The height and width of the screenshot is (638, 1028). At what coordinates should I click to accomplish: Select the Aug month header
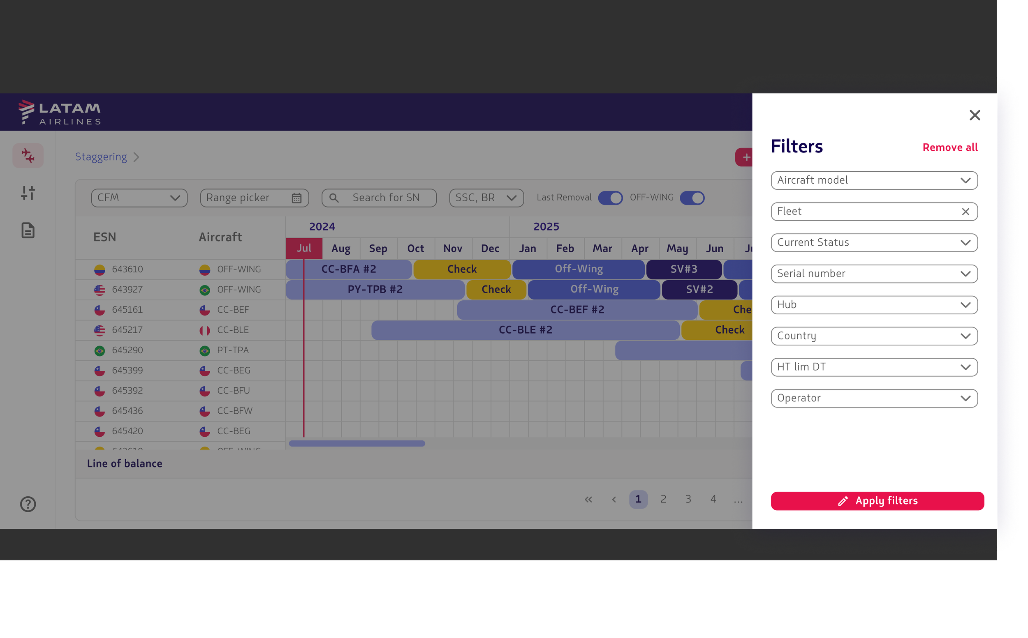341,249
